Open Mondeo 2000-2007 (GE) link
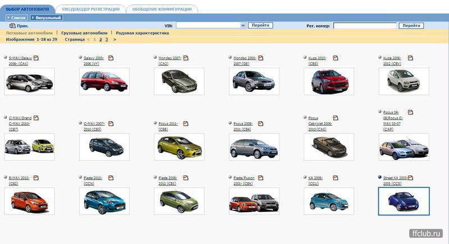The width and height of the screenshot is (449, 244). (245, 61)
